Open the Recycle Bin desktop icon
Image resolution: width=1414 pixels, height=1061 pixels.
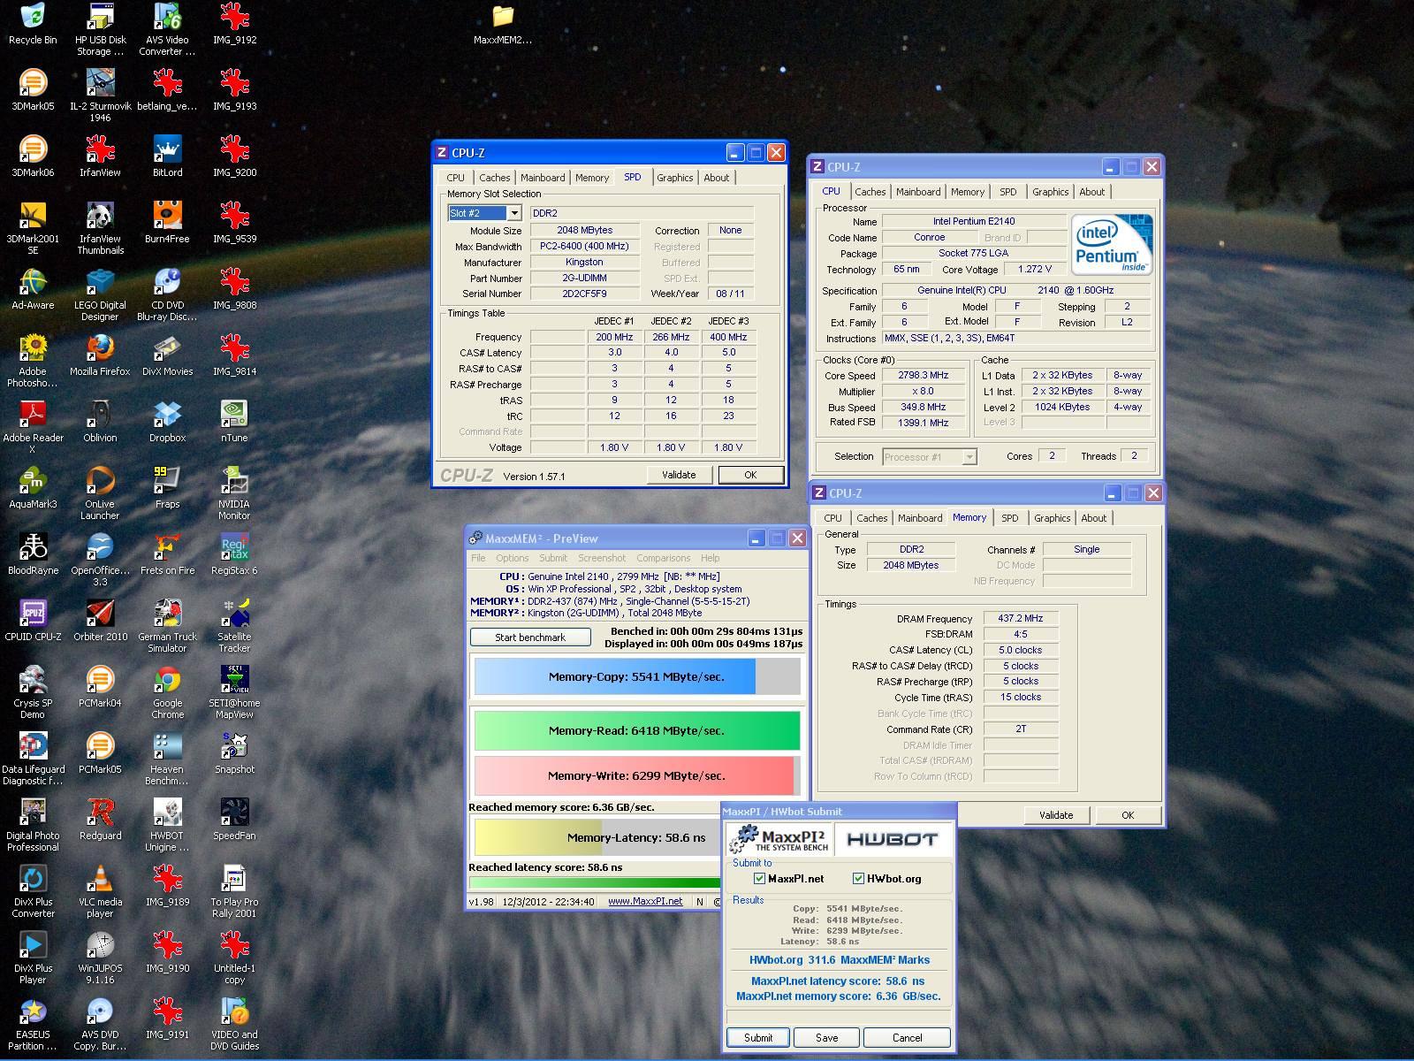pyautogui.click(x=33, y=24)
